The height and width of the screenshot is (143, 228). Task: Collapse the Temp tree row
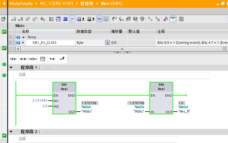(23, 37)
